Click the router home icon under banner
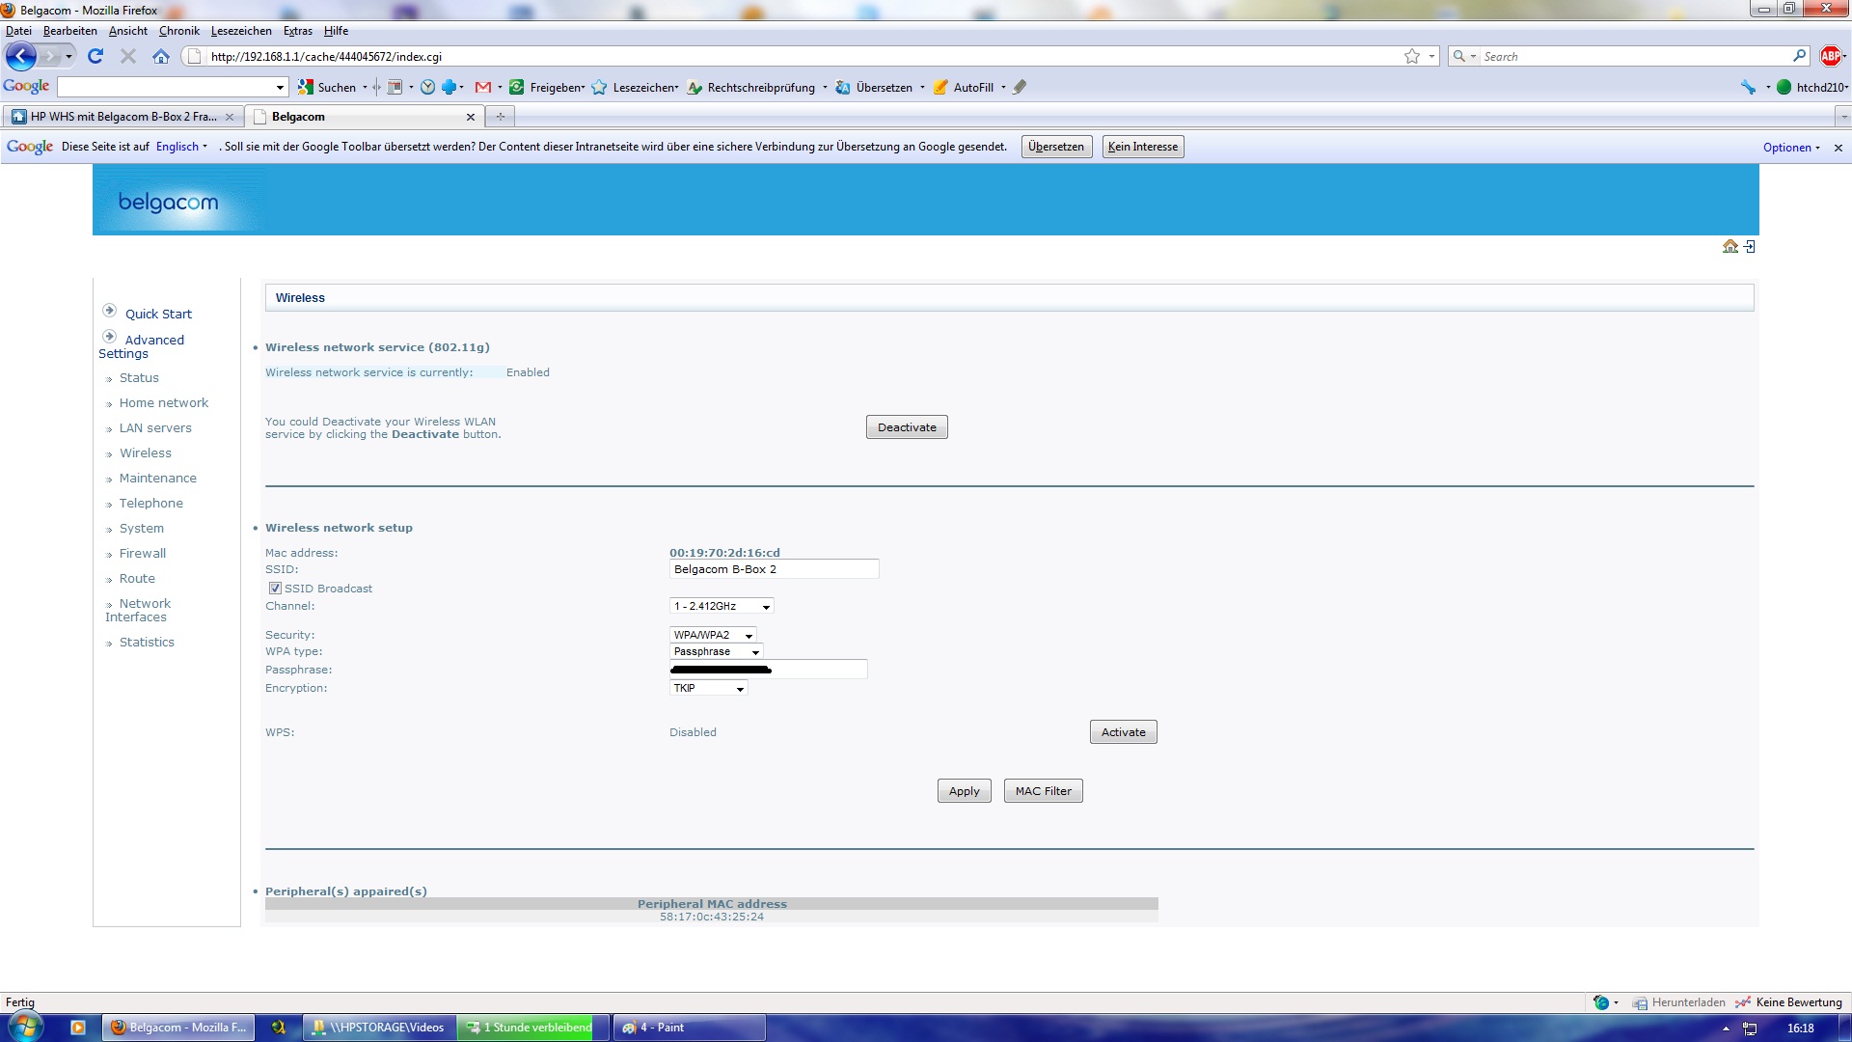This screenshot has height=1042, width=1852. [1730, 246]
